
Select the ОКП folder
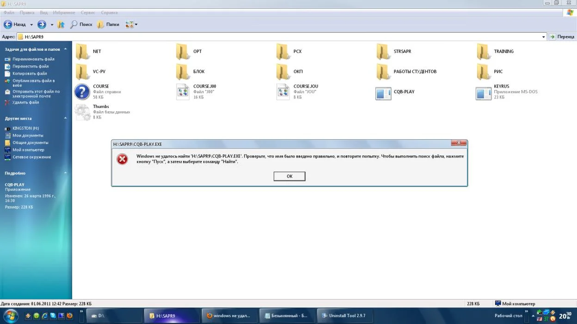pyautogui.click(x=289, y=72)
